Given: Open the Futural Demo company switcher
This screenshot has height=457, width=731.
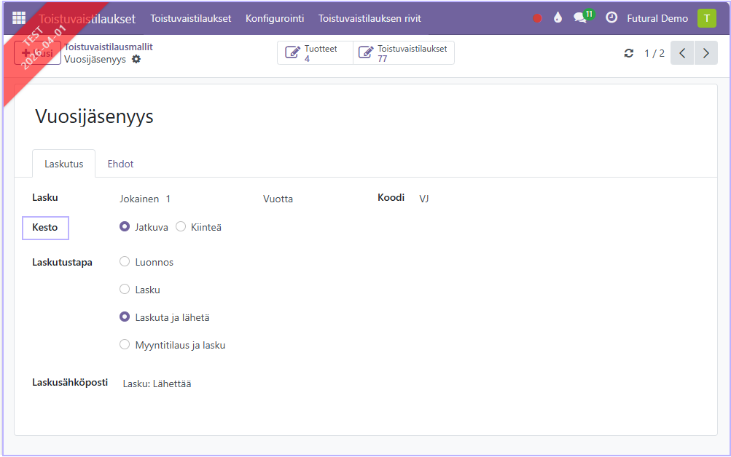Looking at the screenshot, I should pyautogui.click(x=657, y=18).
